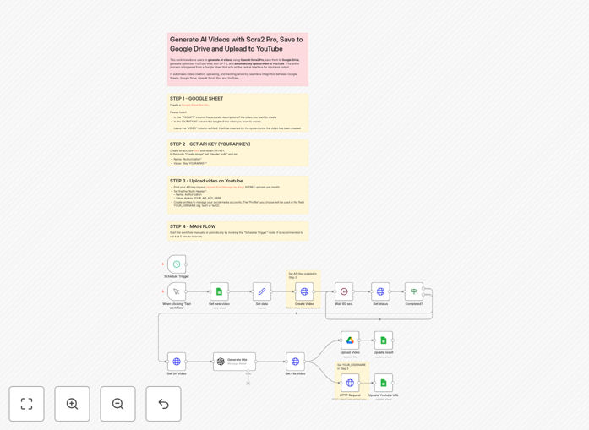Open the 'Update Youtube URL' Sheets node
This screenshot has height=430, width=589.
click(x=384, y=383)
